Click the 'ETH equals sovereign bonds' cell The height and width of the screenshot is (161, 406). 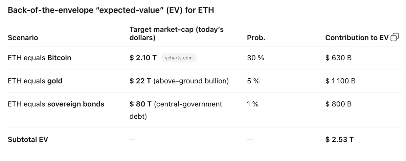point(56,104)
